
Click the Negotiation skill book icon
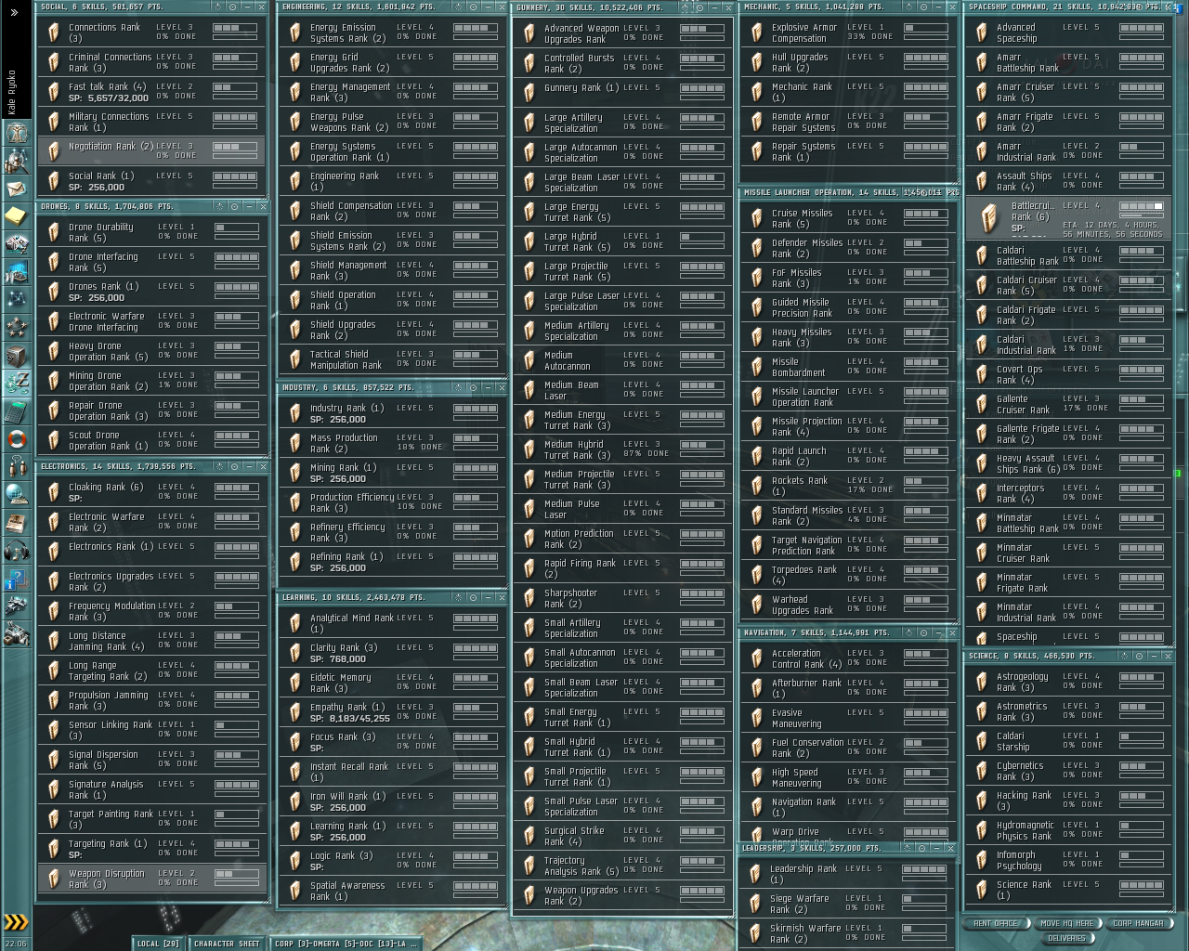coord(54,151)
